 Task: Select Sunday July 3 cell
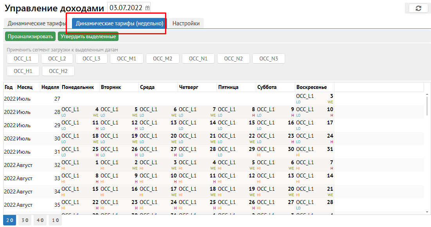tap(314, 98)
